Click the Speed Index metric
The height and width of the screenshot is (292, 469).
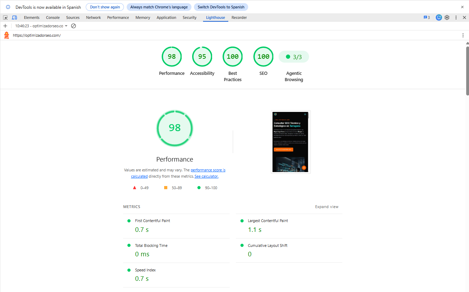point(176,275)
